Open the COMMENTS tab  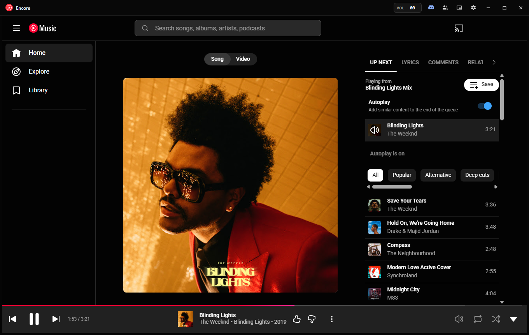(443, 62)
